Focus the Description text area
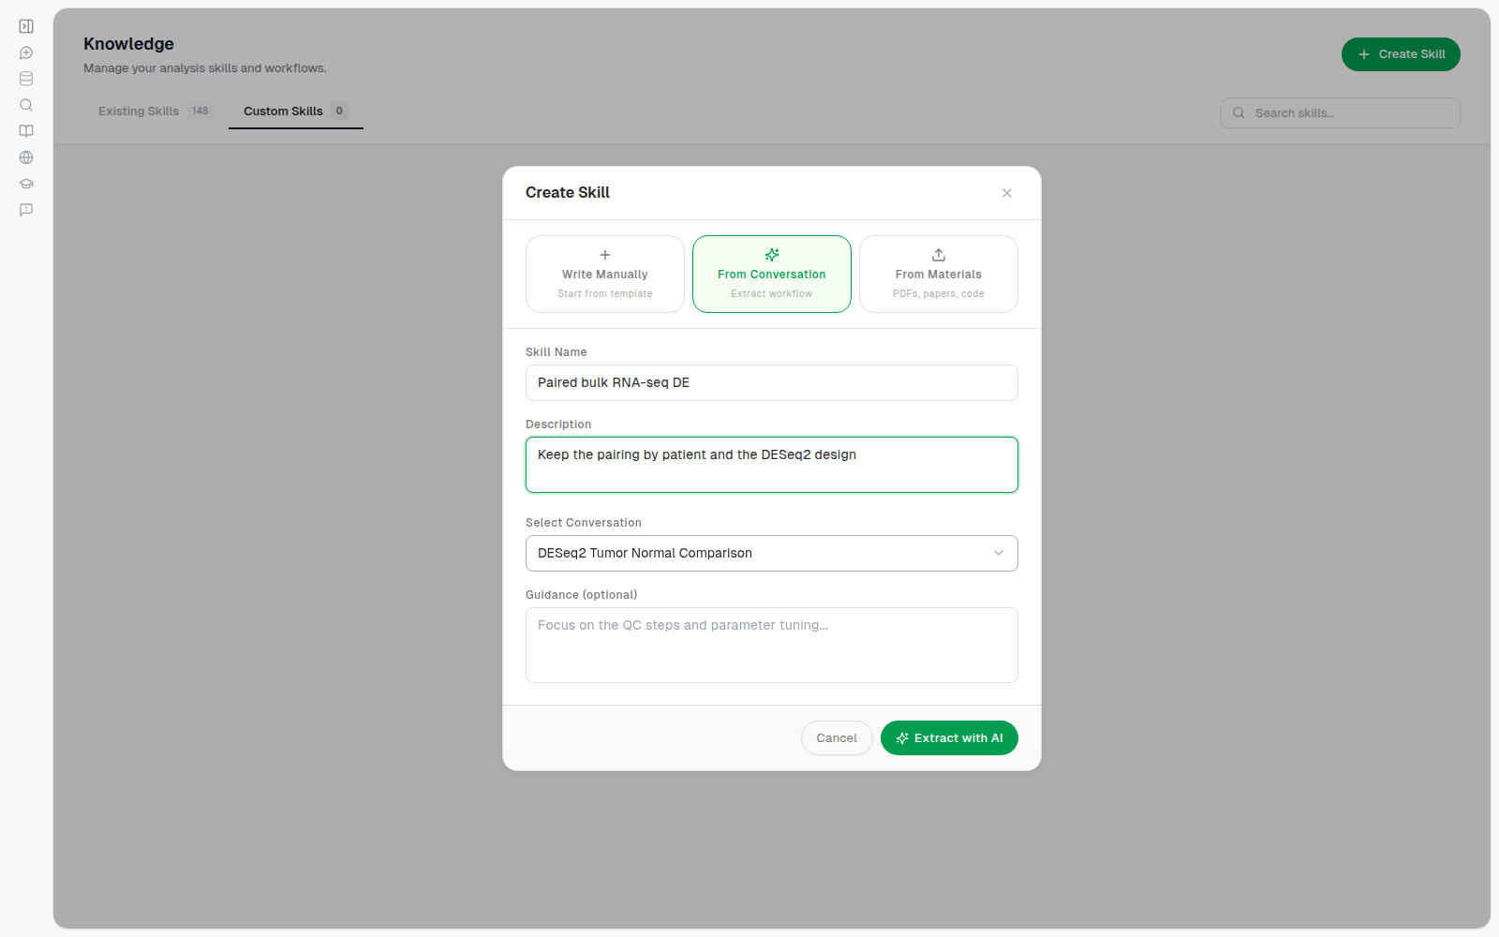The width and height of the screenshot is (1499, 937). (772, 465)
